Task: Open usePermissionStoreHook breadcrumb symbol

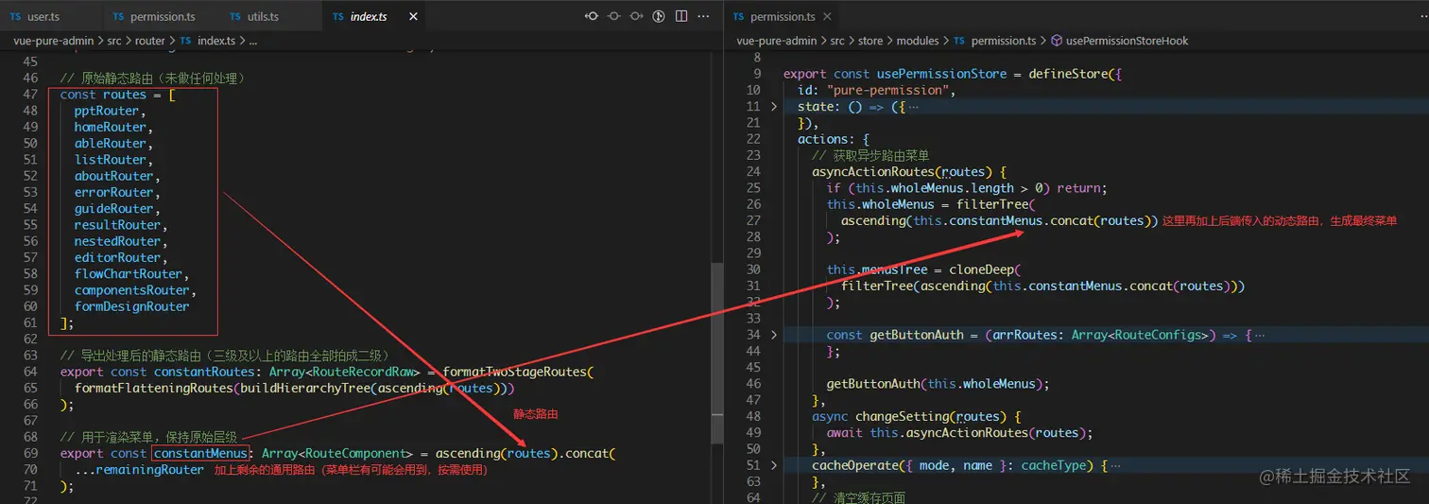Action: 1127,41
